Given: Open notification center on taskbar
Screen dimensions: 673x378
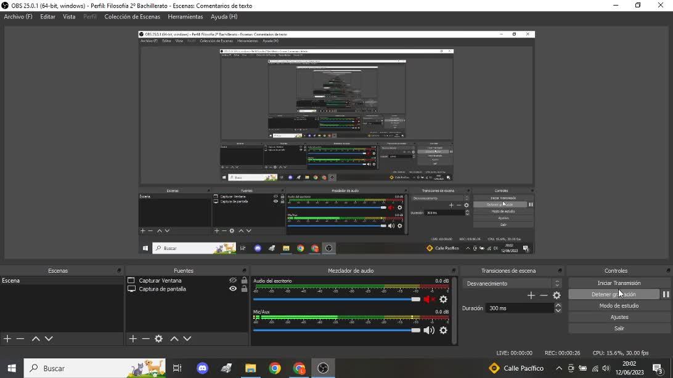Looking at the screenshot, I should 658,368.
